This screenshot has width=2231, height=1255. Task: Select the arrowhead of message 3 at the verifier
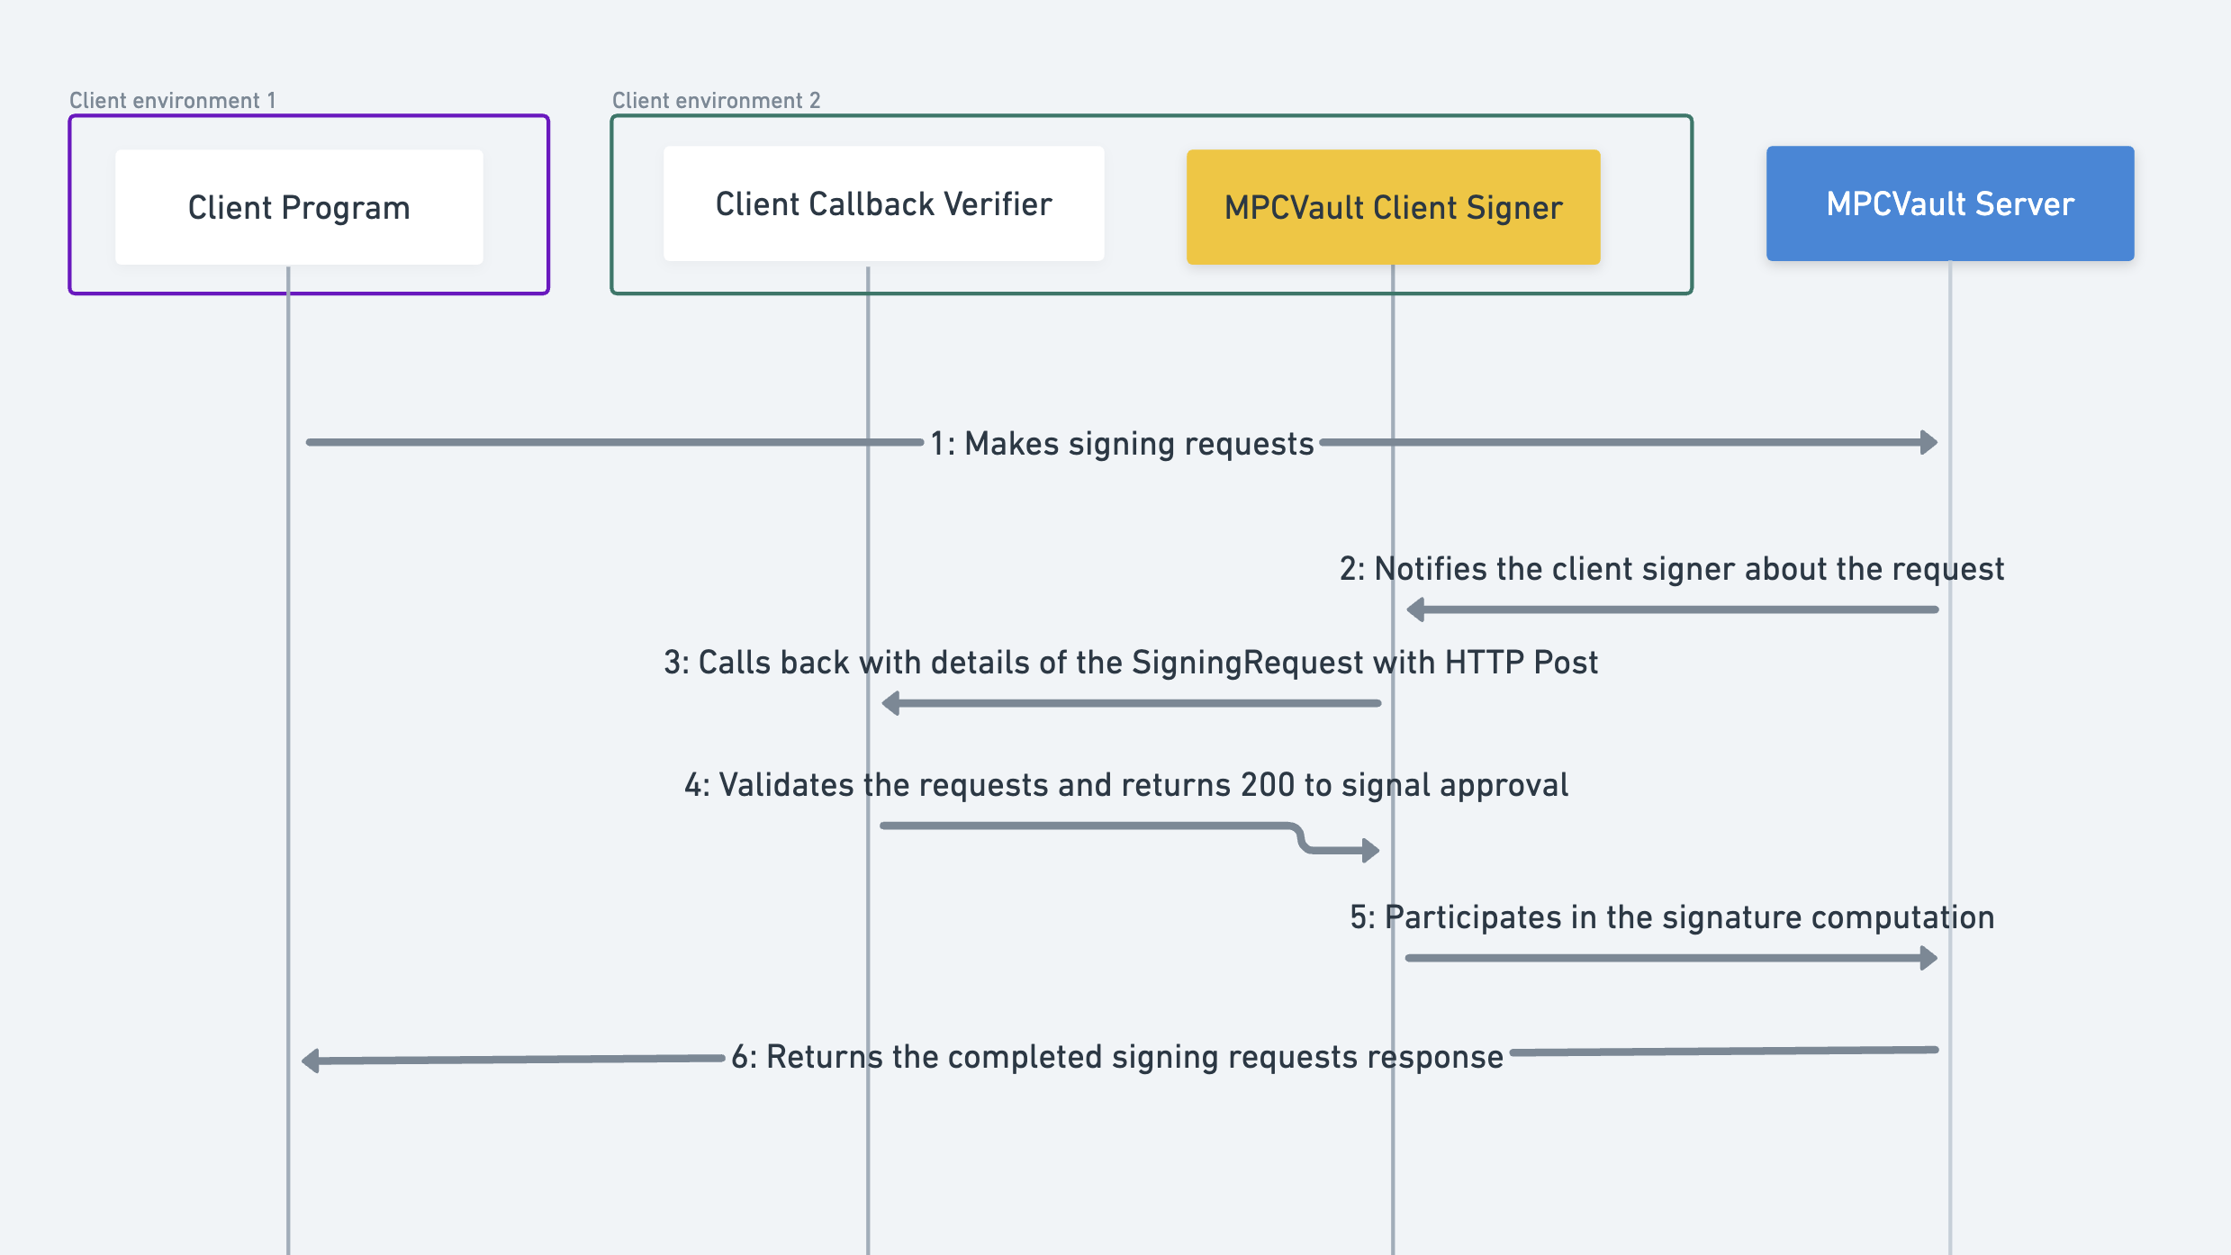(x=891, y=703)
